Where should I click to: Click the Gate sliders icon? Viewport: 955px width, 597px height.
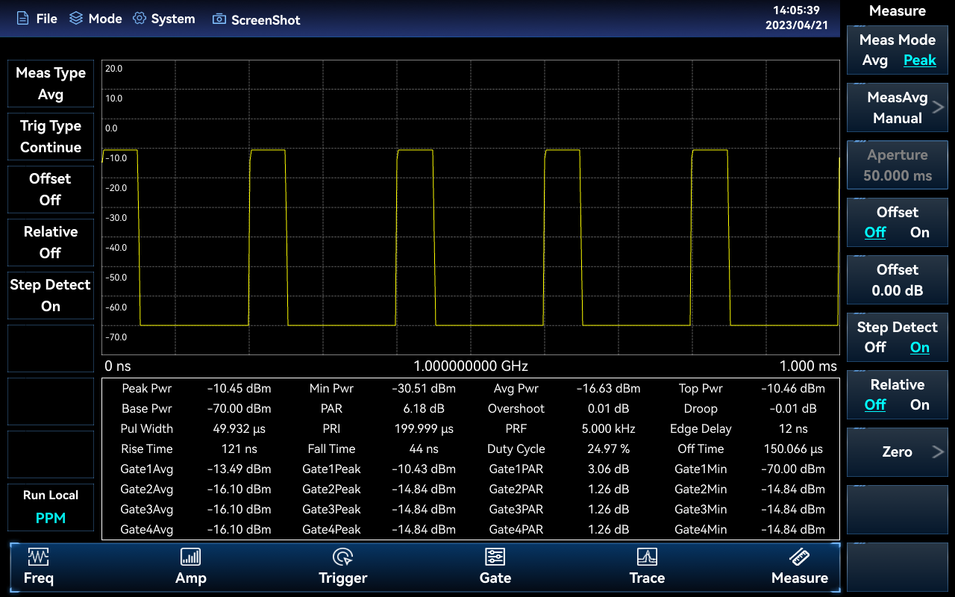click(x=495, y=557)
